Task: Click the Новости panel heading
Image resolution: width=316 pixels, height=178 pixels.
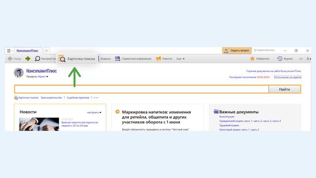Action: [x=28, y=112]
